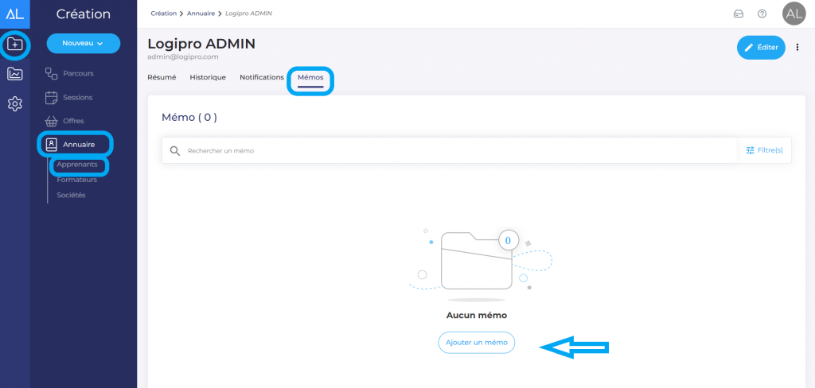Switch to the Notifications tab
This screenshot has height=388, width=815.
pos(261,77)
